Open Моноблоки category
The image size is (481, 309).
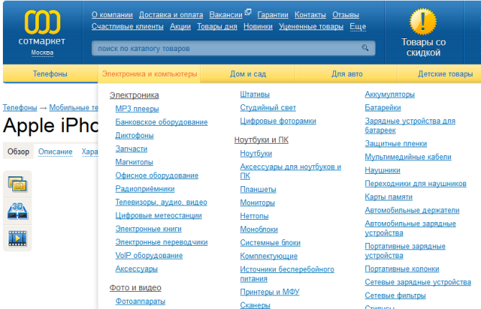pyautogui.click(x=259, y=229)
